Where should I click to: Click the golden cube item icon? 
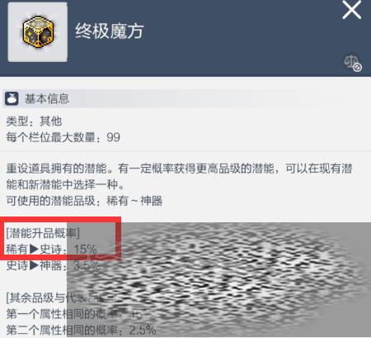(38, 31)
